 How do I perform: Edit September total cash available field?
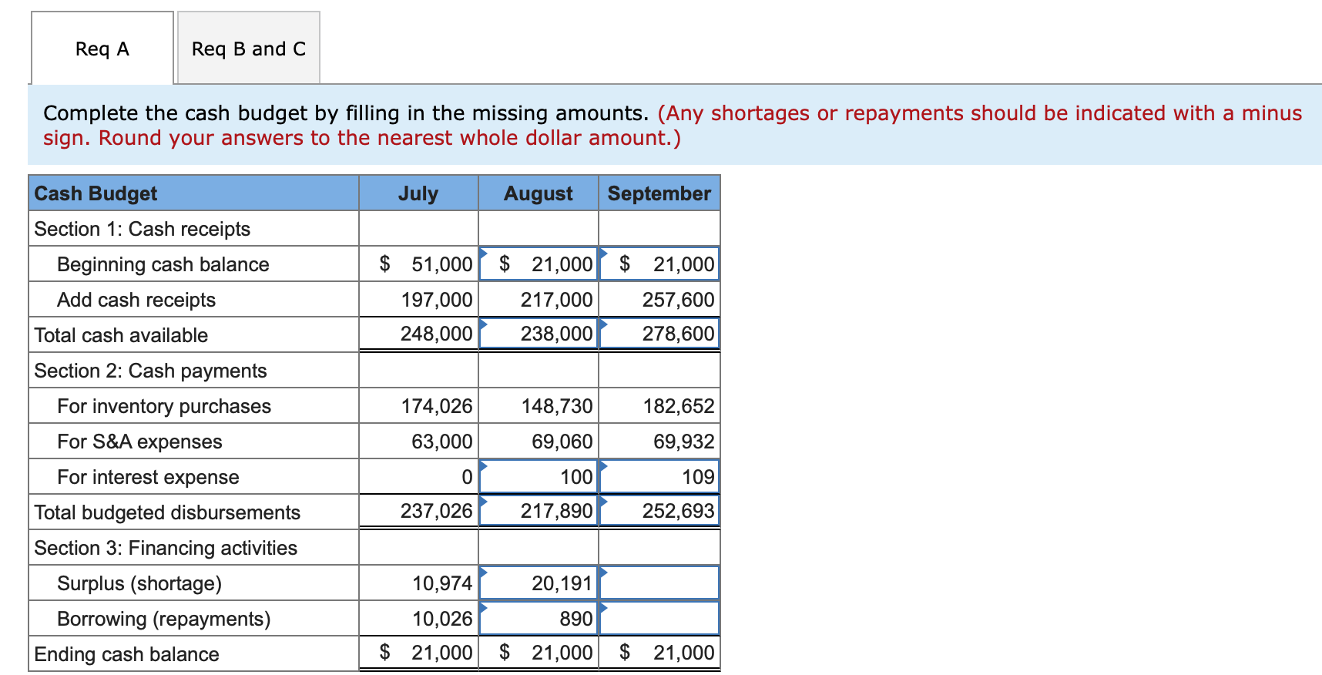[659, 334]
